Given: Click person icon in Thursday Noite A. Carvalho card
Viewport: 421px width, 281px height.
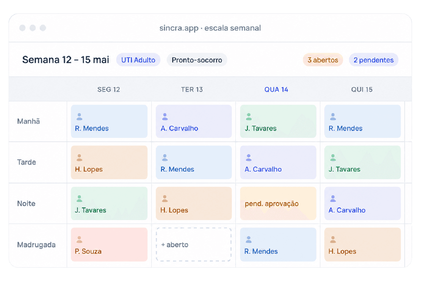Looking at the screenshot, I should pyautogui.click(x=333, y=198).
